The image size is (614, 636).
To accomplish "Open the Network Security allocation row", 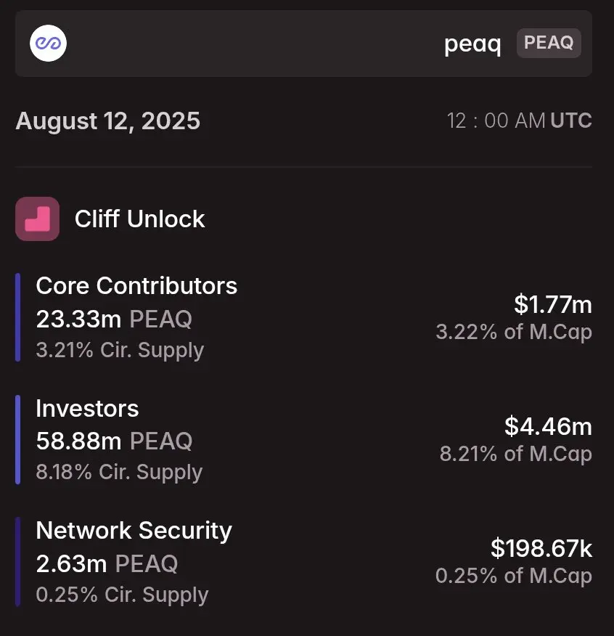I will pos(304,562).
